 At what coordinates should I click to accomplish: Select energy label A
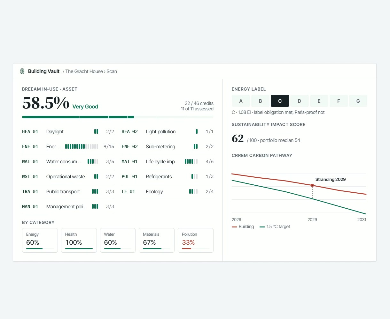241,101
